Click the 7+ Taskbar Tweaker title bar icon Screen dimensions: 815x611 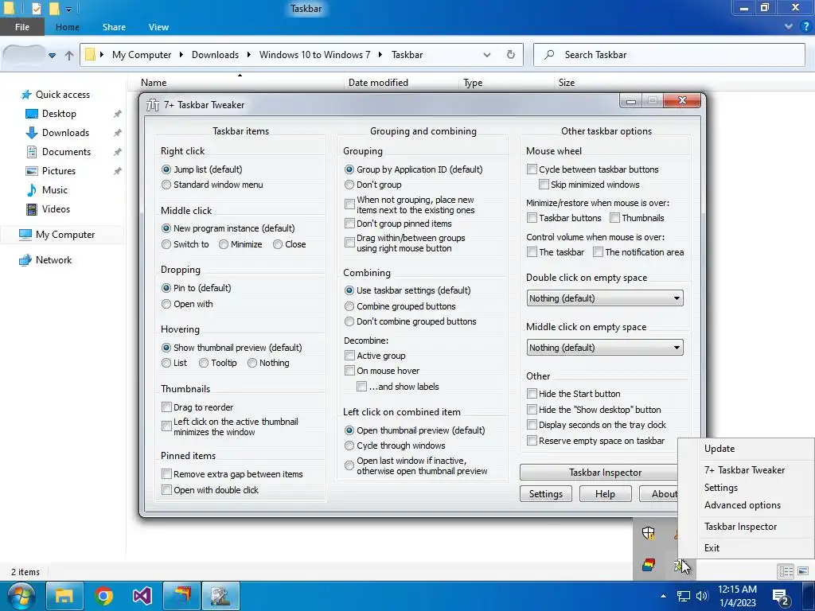click(x=153, y=105)
